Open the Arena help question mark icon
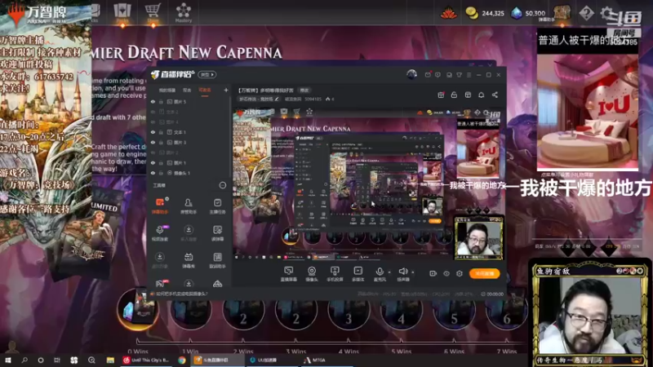Image resolution: width=653 pixels, height=367 pixels. (x=586, y=13)
